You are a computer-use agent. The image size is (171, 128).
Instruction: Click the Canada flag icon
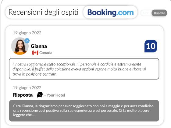35,53
